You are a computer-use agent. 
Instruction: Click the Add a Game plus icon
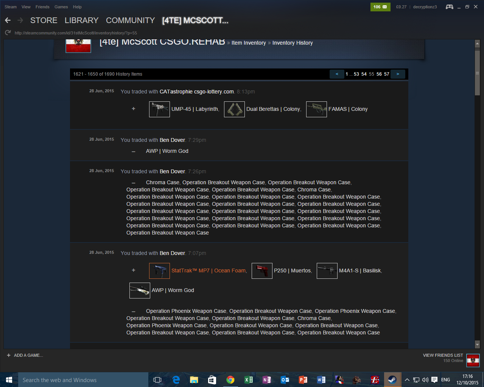pos(9,355)
